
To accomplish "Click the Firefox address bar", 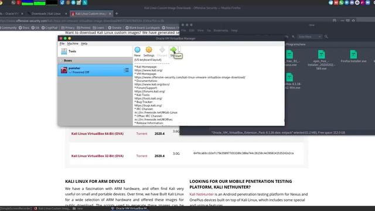I will (x=165, y=21).
